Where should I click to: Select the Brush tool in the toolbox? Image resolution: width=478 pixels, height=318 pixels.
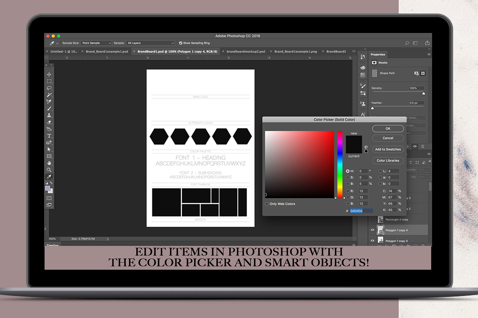[49, 109]
